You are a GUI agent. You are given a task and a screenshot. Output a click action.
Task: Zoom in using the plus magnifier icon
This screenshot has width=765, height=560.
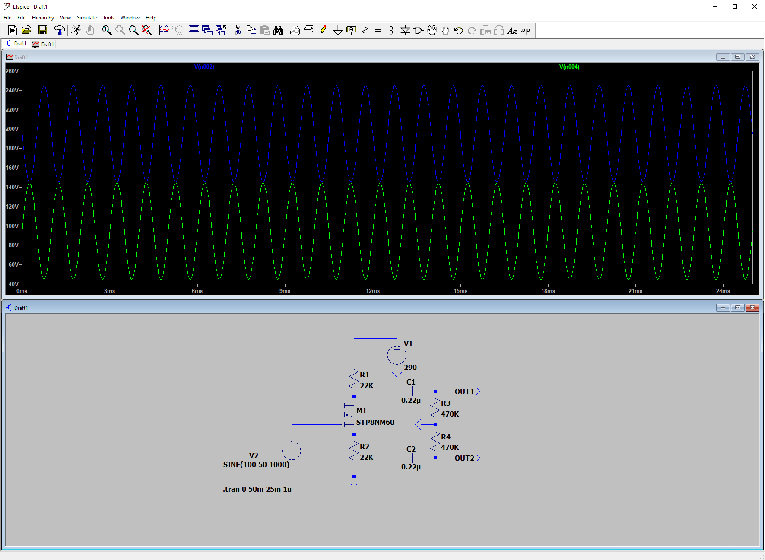tap(107, 30)
